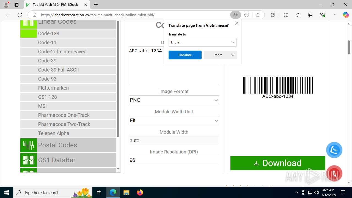This screenshot has height=198, width=352.
Task: Click the Windows taskbar search box
Action: pyautogui.click(x=53, y=193)
